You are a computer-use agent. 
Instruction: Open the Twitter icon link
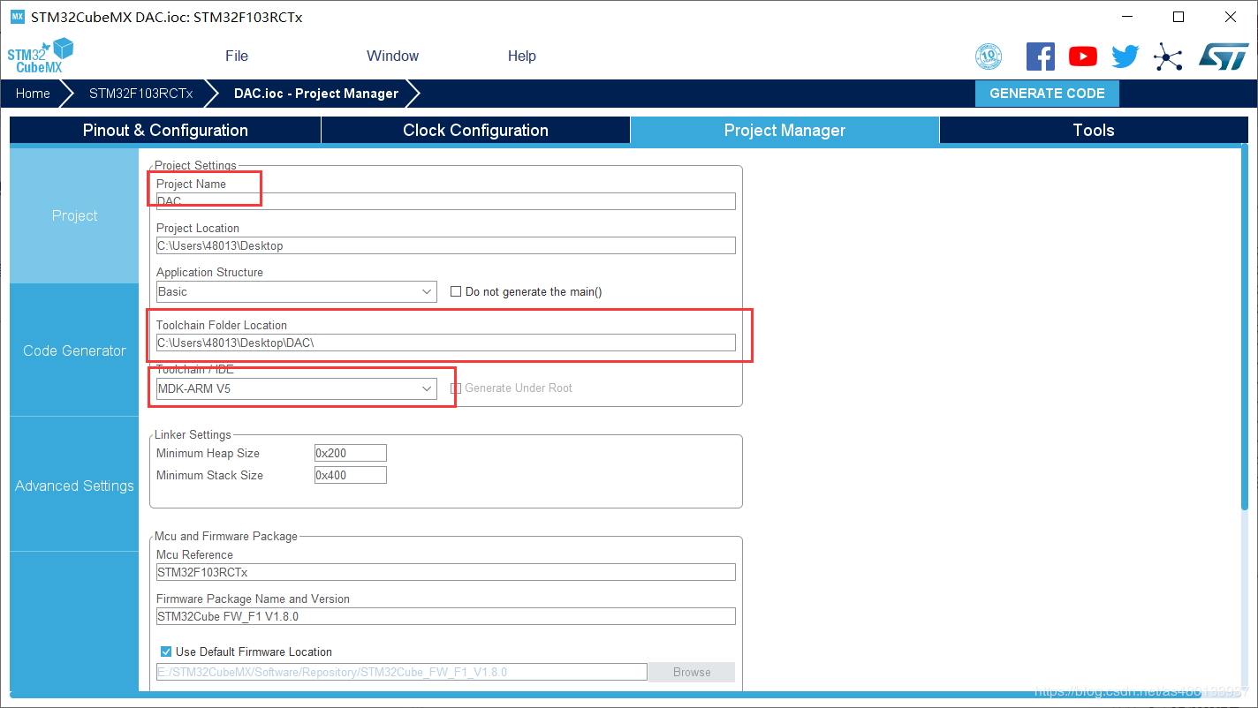1125,56
